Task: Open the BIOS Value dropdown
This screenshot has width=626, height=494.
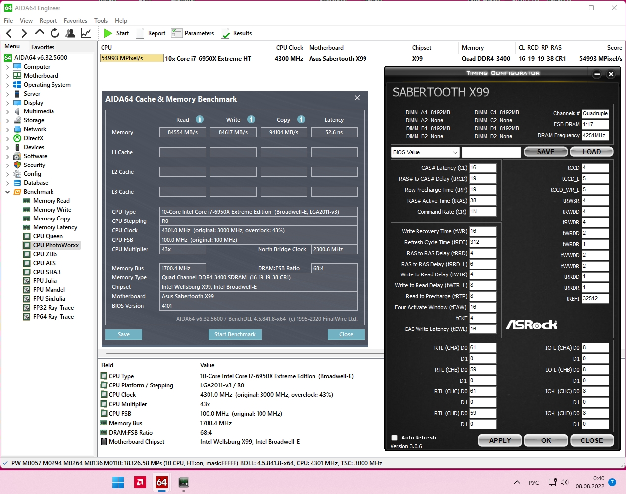Action: 425,152
